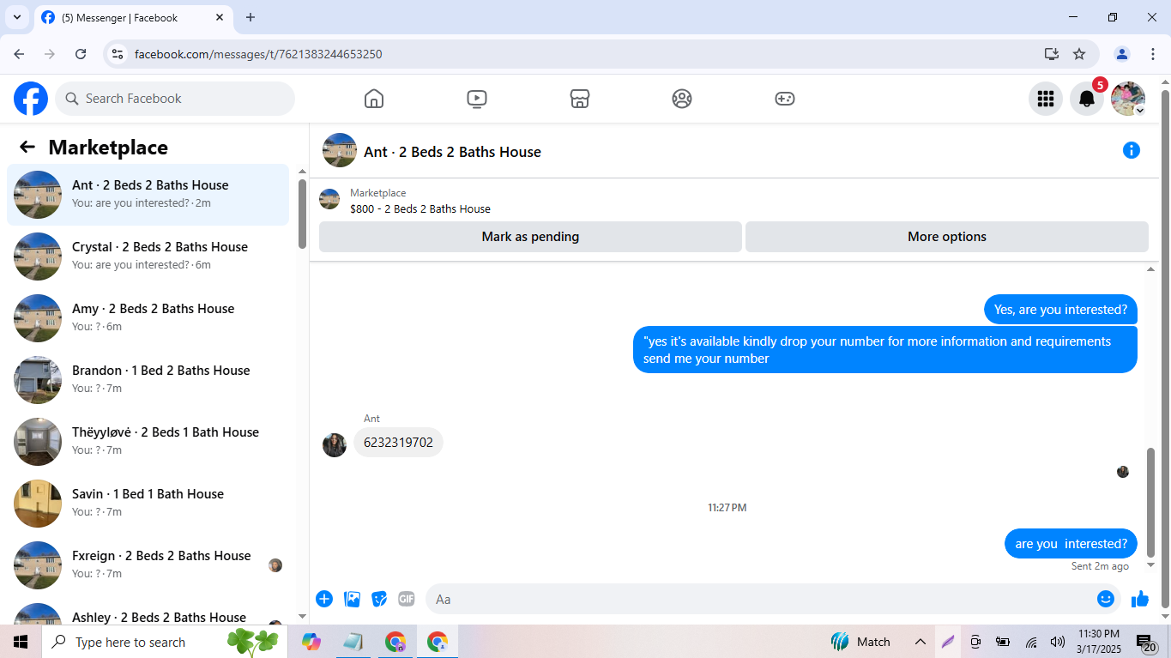Click the 'are you interested?' sent bubble
This screenshot has height=658, width=1171.
1071,544
